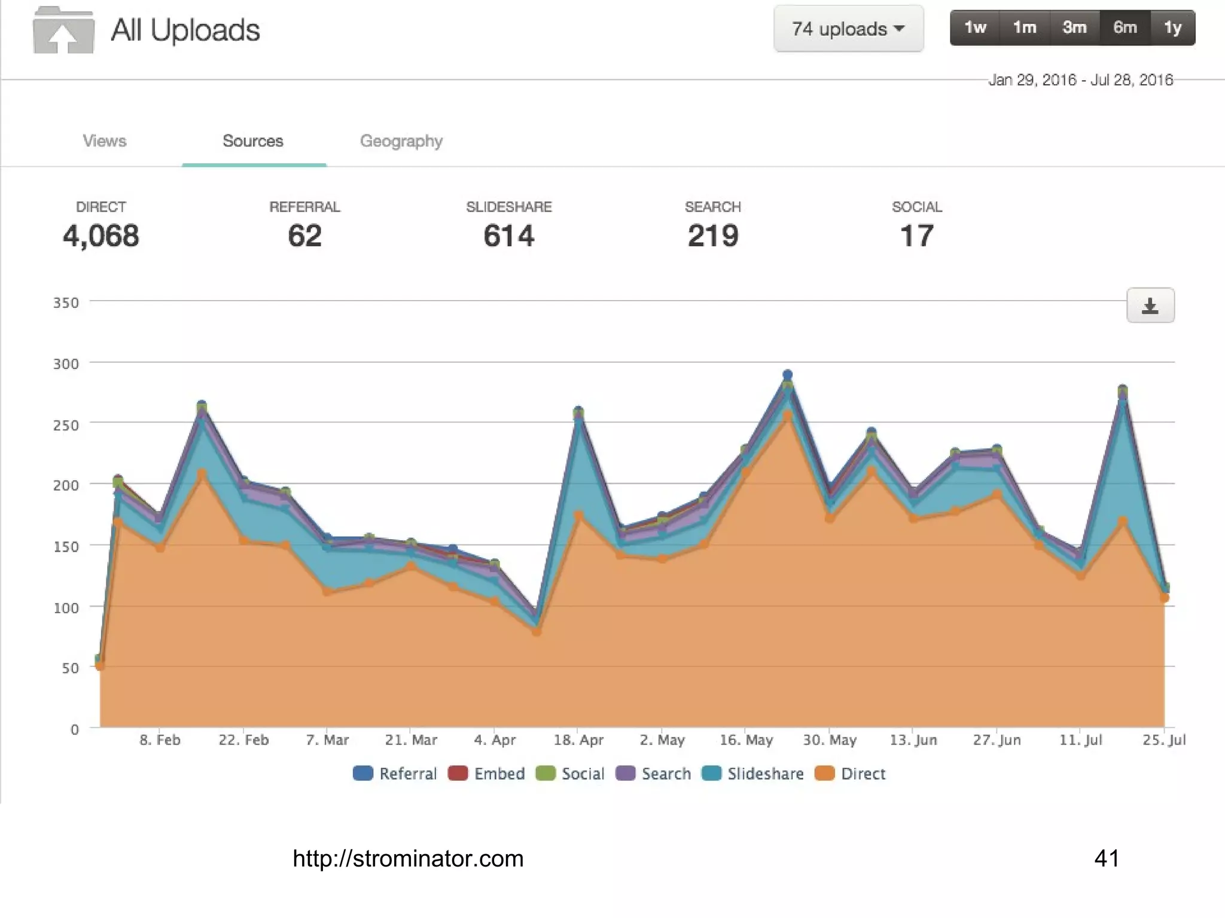Click the Direct total 4,068 stat

(100, 235)
